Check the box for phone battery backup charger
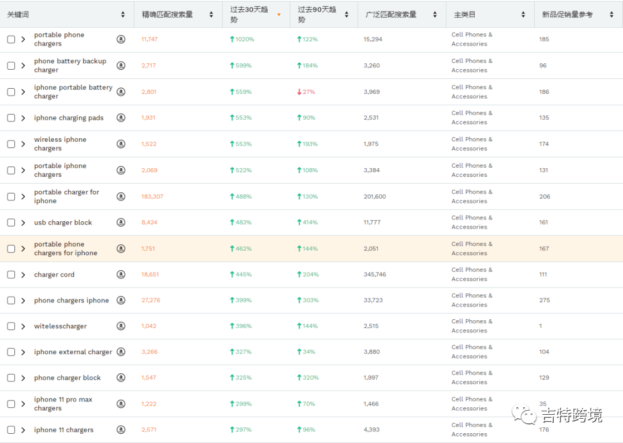Screen dimensions: 623x443 (x=10, y=65)
